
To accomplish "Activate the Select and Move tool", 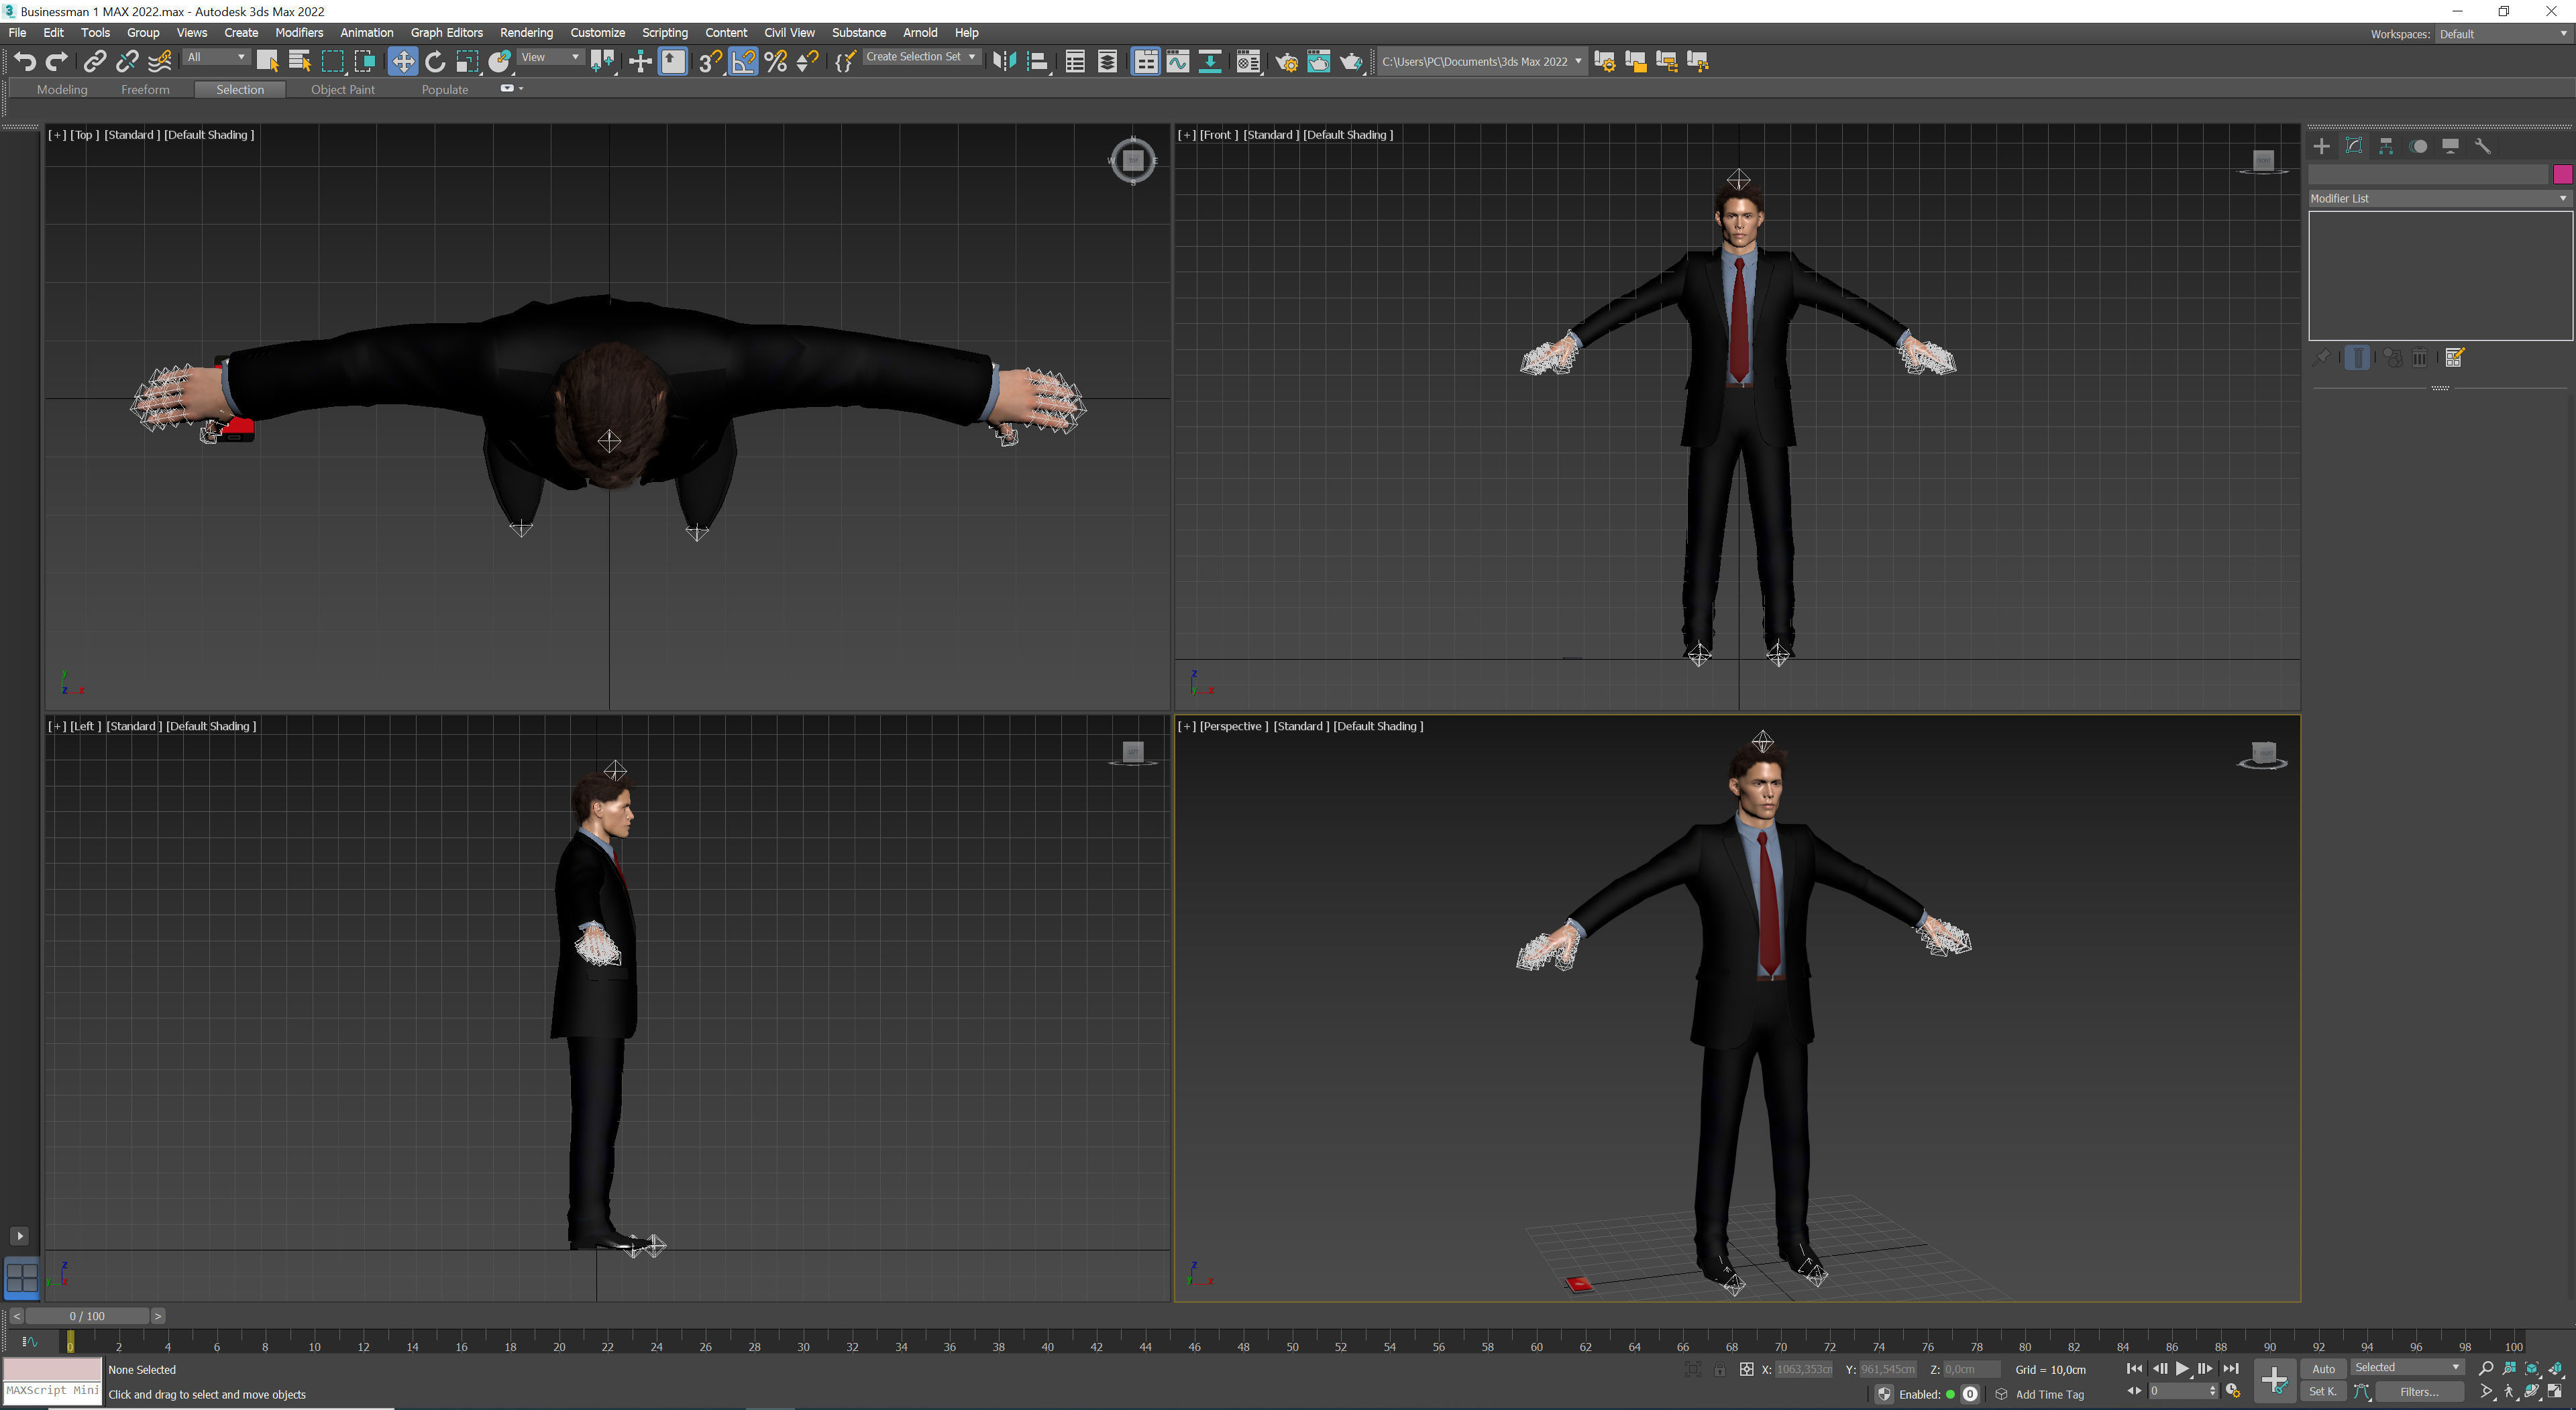I will [x=402, y=62].
